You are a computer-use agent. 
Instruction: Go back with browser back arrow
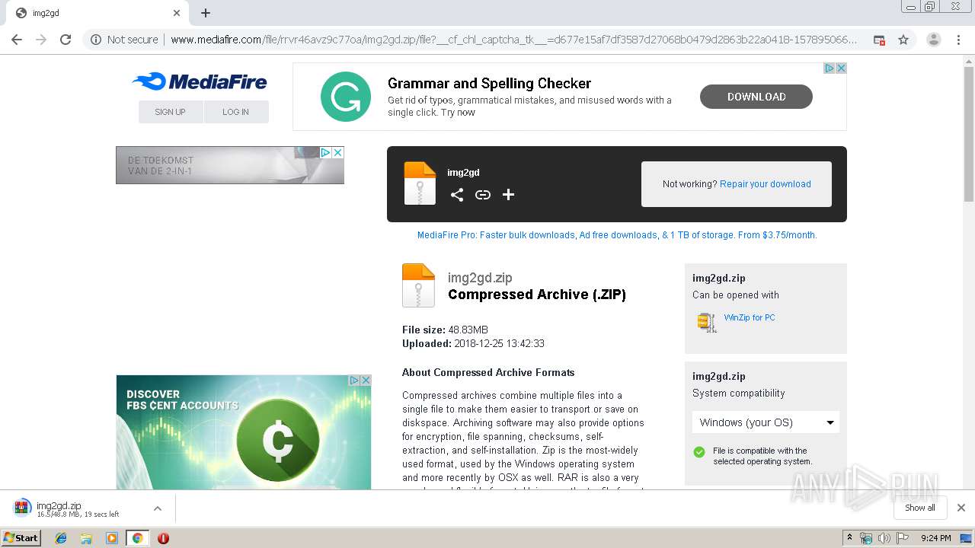tap(17, 40)
